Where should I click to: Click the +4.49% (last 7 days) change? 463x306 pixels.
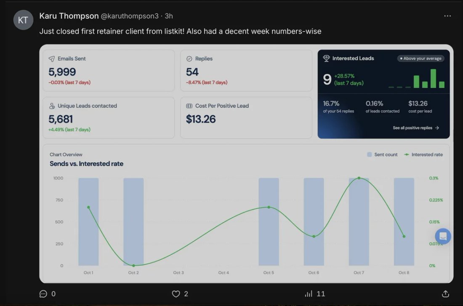(x=69, y=130)
